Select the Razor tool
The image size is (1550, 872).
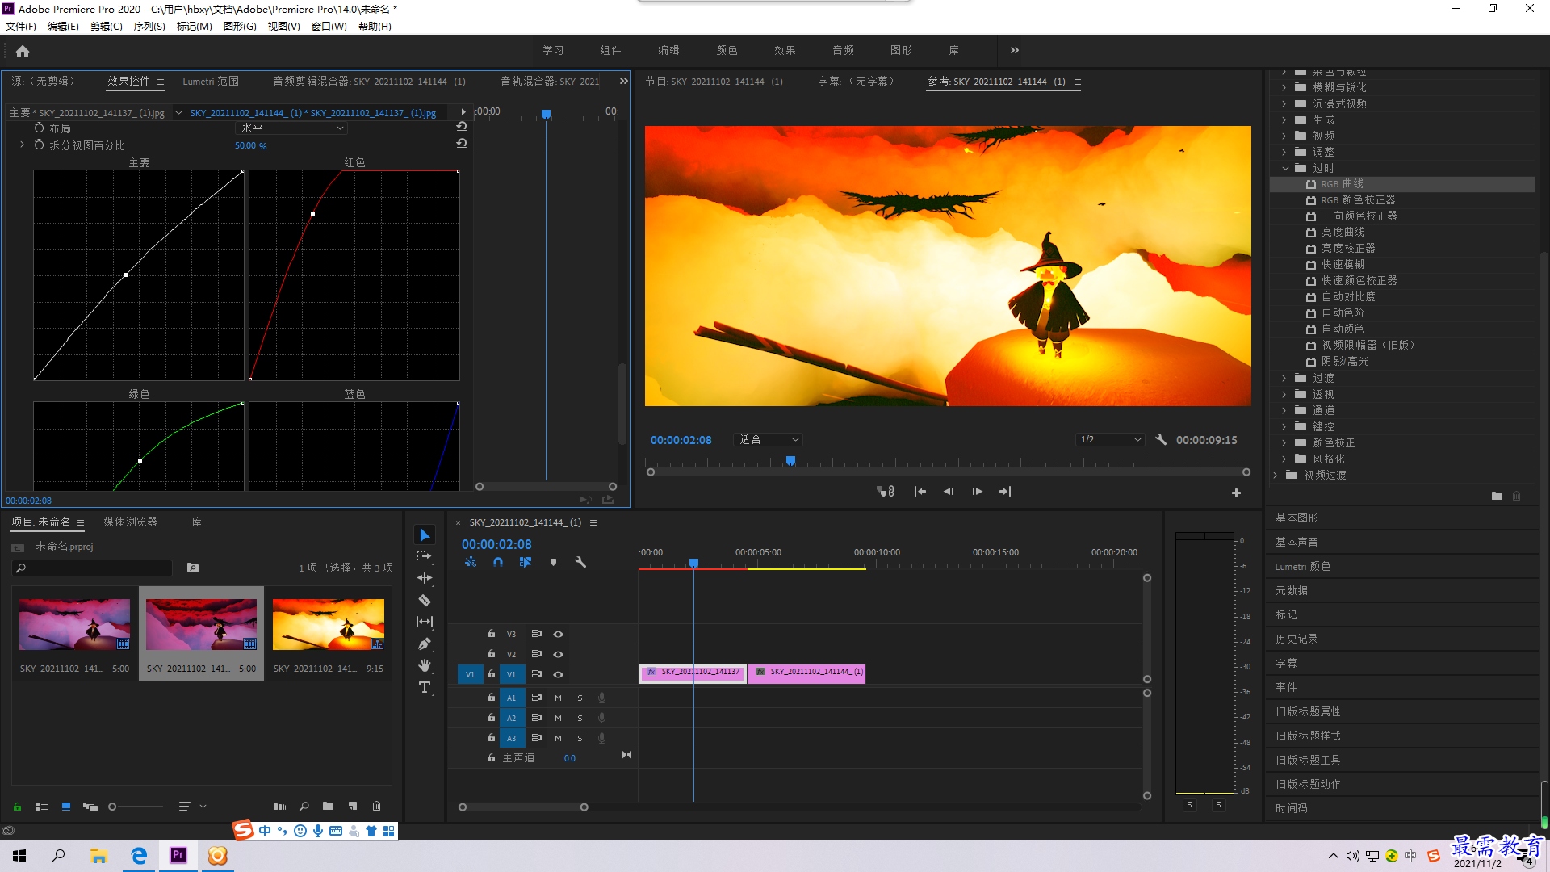[425, 600]
